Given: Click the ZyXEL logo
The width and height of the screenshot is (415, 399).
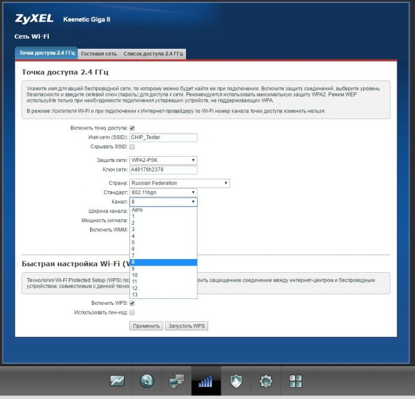Looking at the screenshot, I should (x=34, y=19).
